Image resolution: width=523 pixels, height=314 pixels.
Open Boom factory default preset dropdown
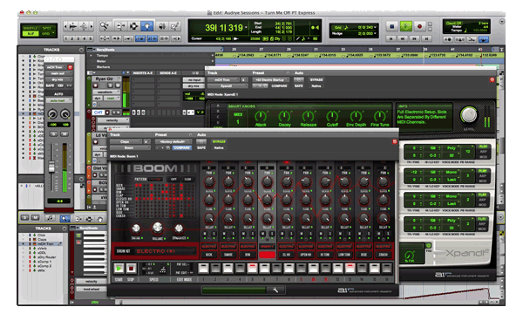click(173, 142)
